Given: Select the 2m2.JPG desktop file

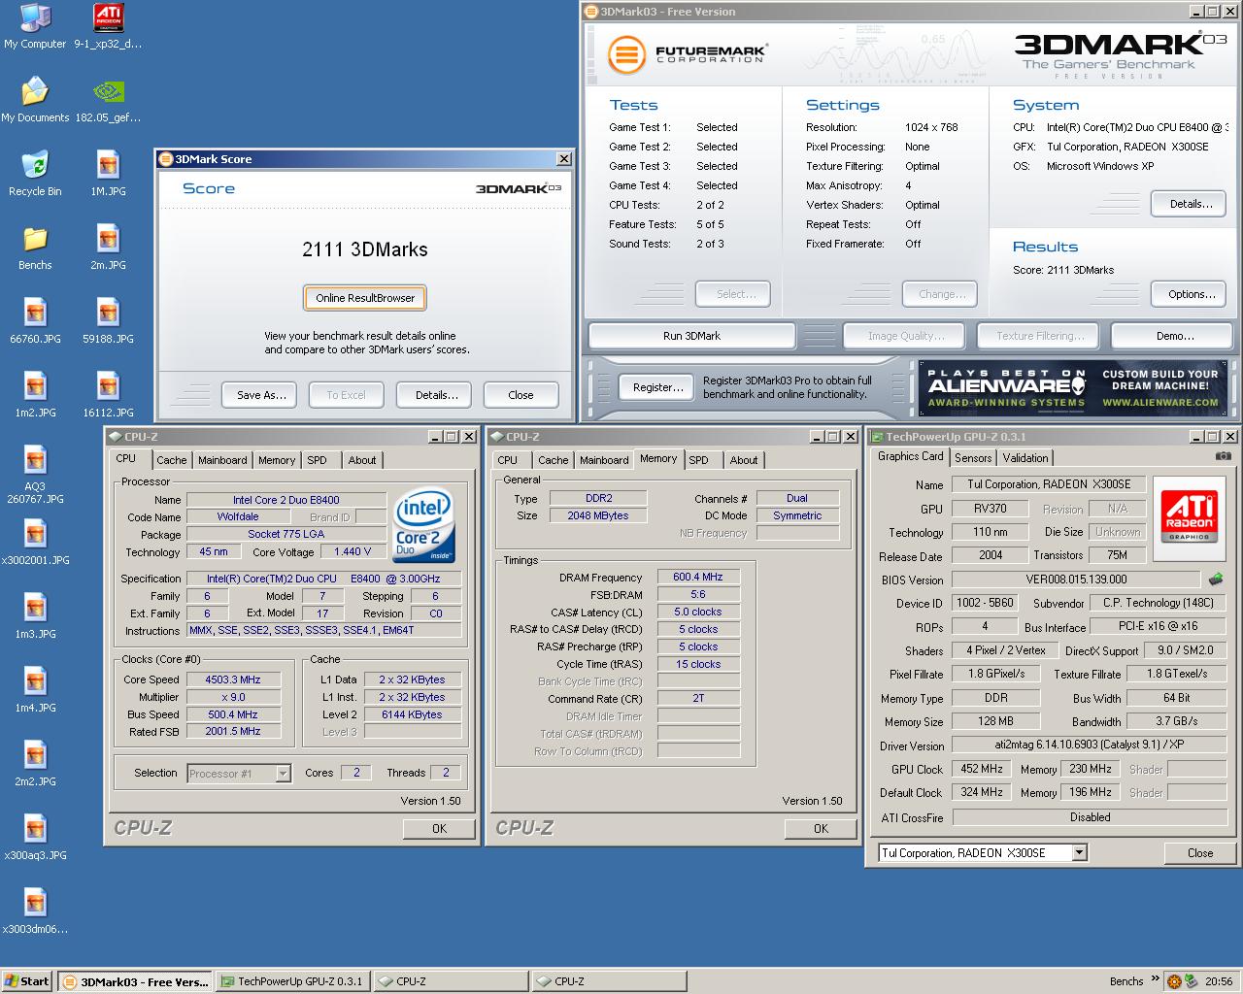Looking at the screenshot, I should tap(35, 764).
